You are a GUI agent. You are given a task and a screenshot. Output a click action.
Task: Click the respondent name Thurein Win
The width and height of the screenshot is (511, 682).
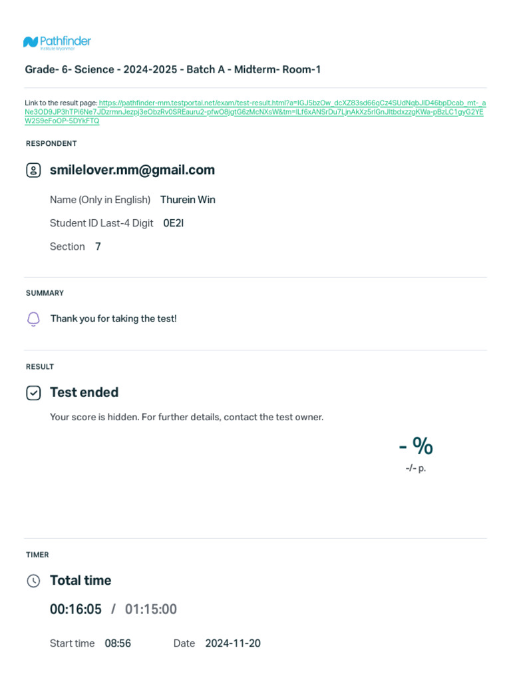tap(188, 200)
